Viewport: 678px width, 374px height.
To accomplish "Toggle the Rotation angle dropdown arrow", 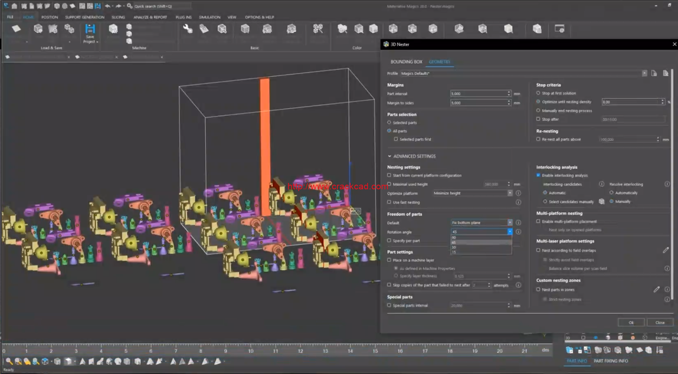I will (510, 232).
